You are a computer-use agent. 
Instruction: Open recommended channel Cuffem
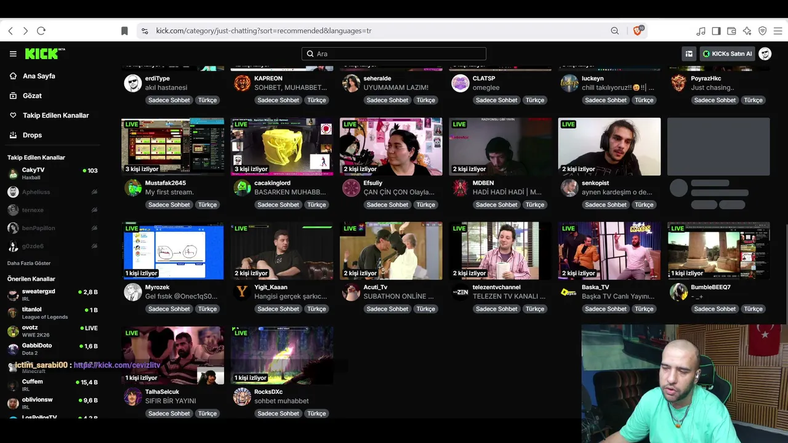coord(52,385)
